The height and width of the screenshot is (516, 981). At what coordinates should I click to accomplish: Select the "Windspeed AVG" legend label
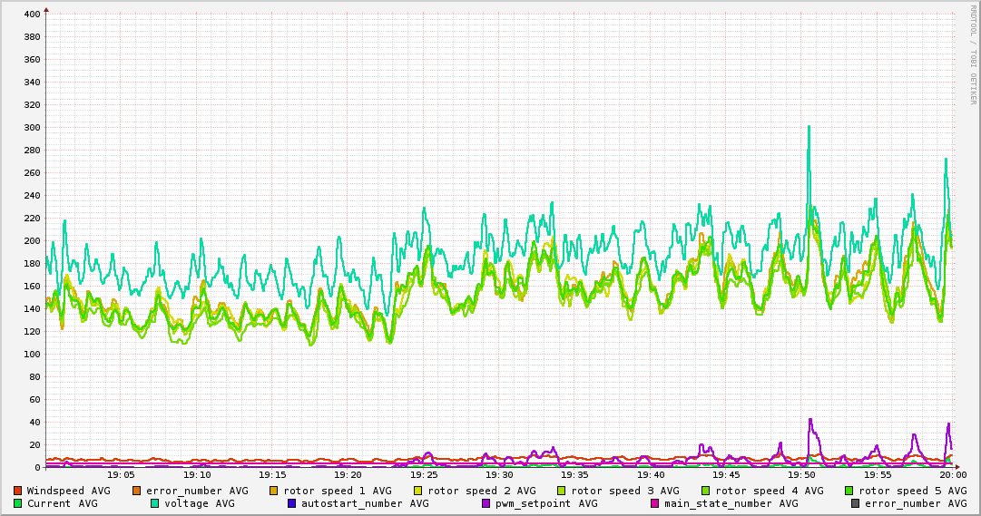tap(68, 491)
